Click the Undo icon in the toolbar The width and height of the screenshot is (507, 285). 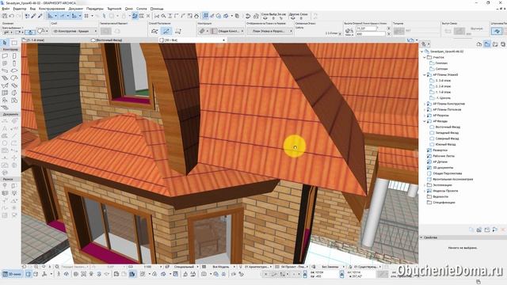(12, 16)
